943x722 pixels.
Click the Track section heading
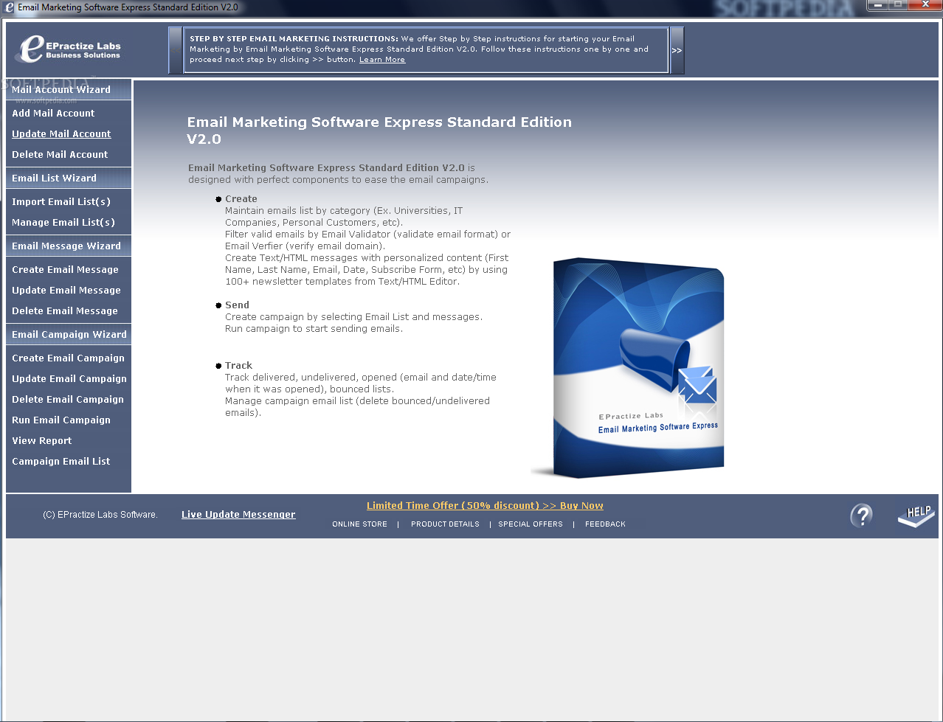[x=238, y=365]
